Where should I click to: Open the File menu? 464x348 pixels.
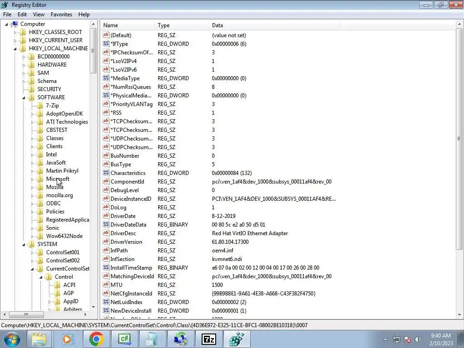[7, 14]
